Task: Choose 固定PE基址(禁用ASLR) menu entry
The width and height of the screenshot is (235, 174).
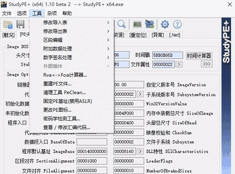Action: (72, 101)
